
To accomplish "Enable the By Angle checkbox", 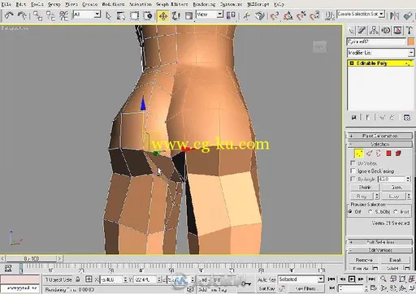I will click(353, 179).
